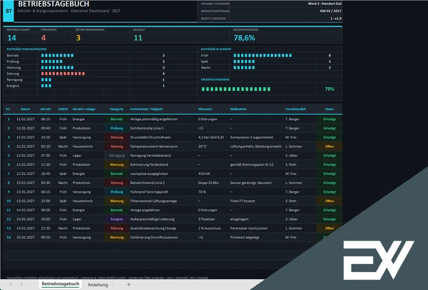Select the Uhrzeit column header

coord(45,109)
